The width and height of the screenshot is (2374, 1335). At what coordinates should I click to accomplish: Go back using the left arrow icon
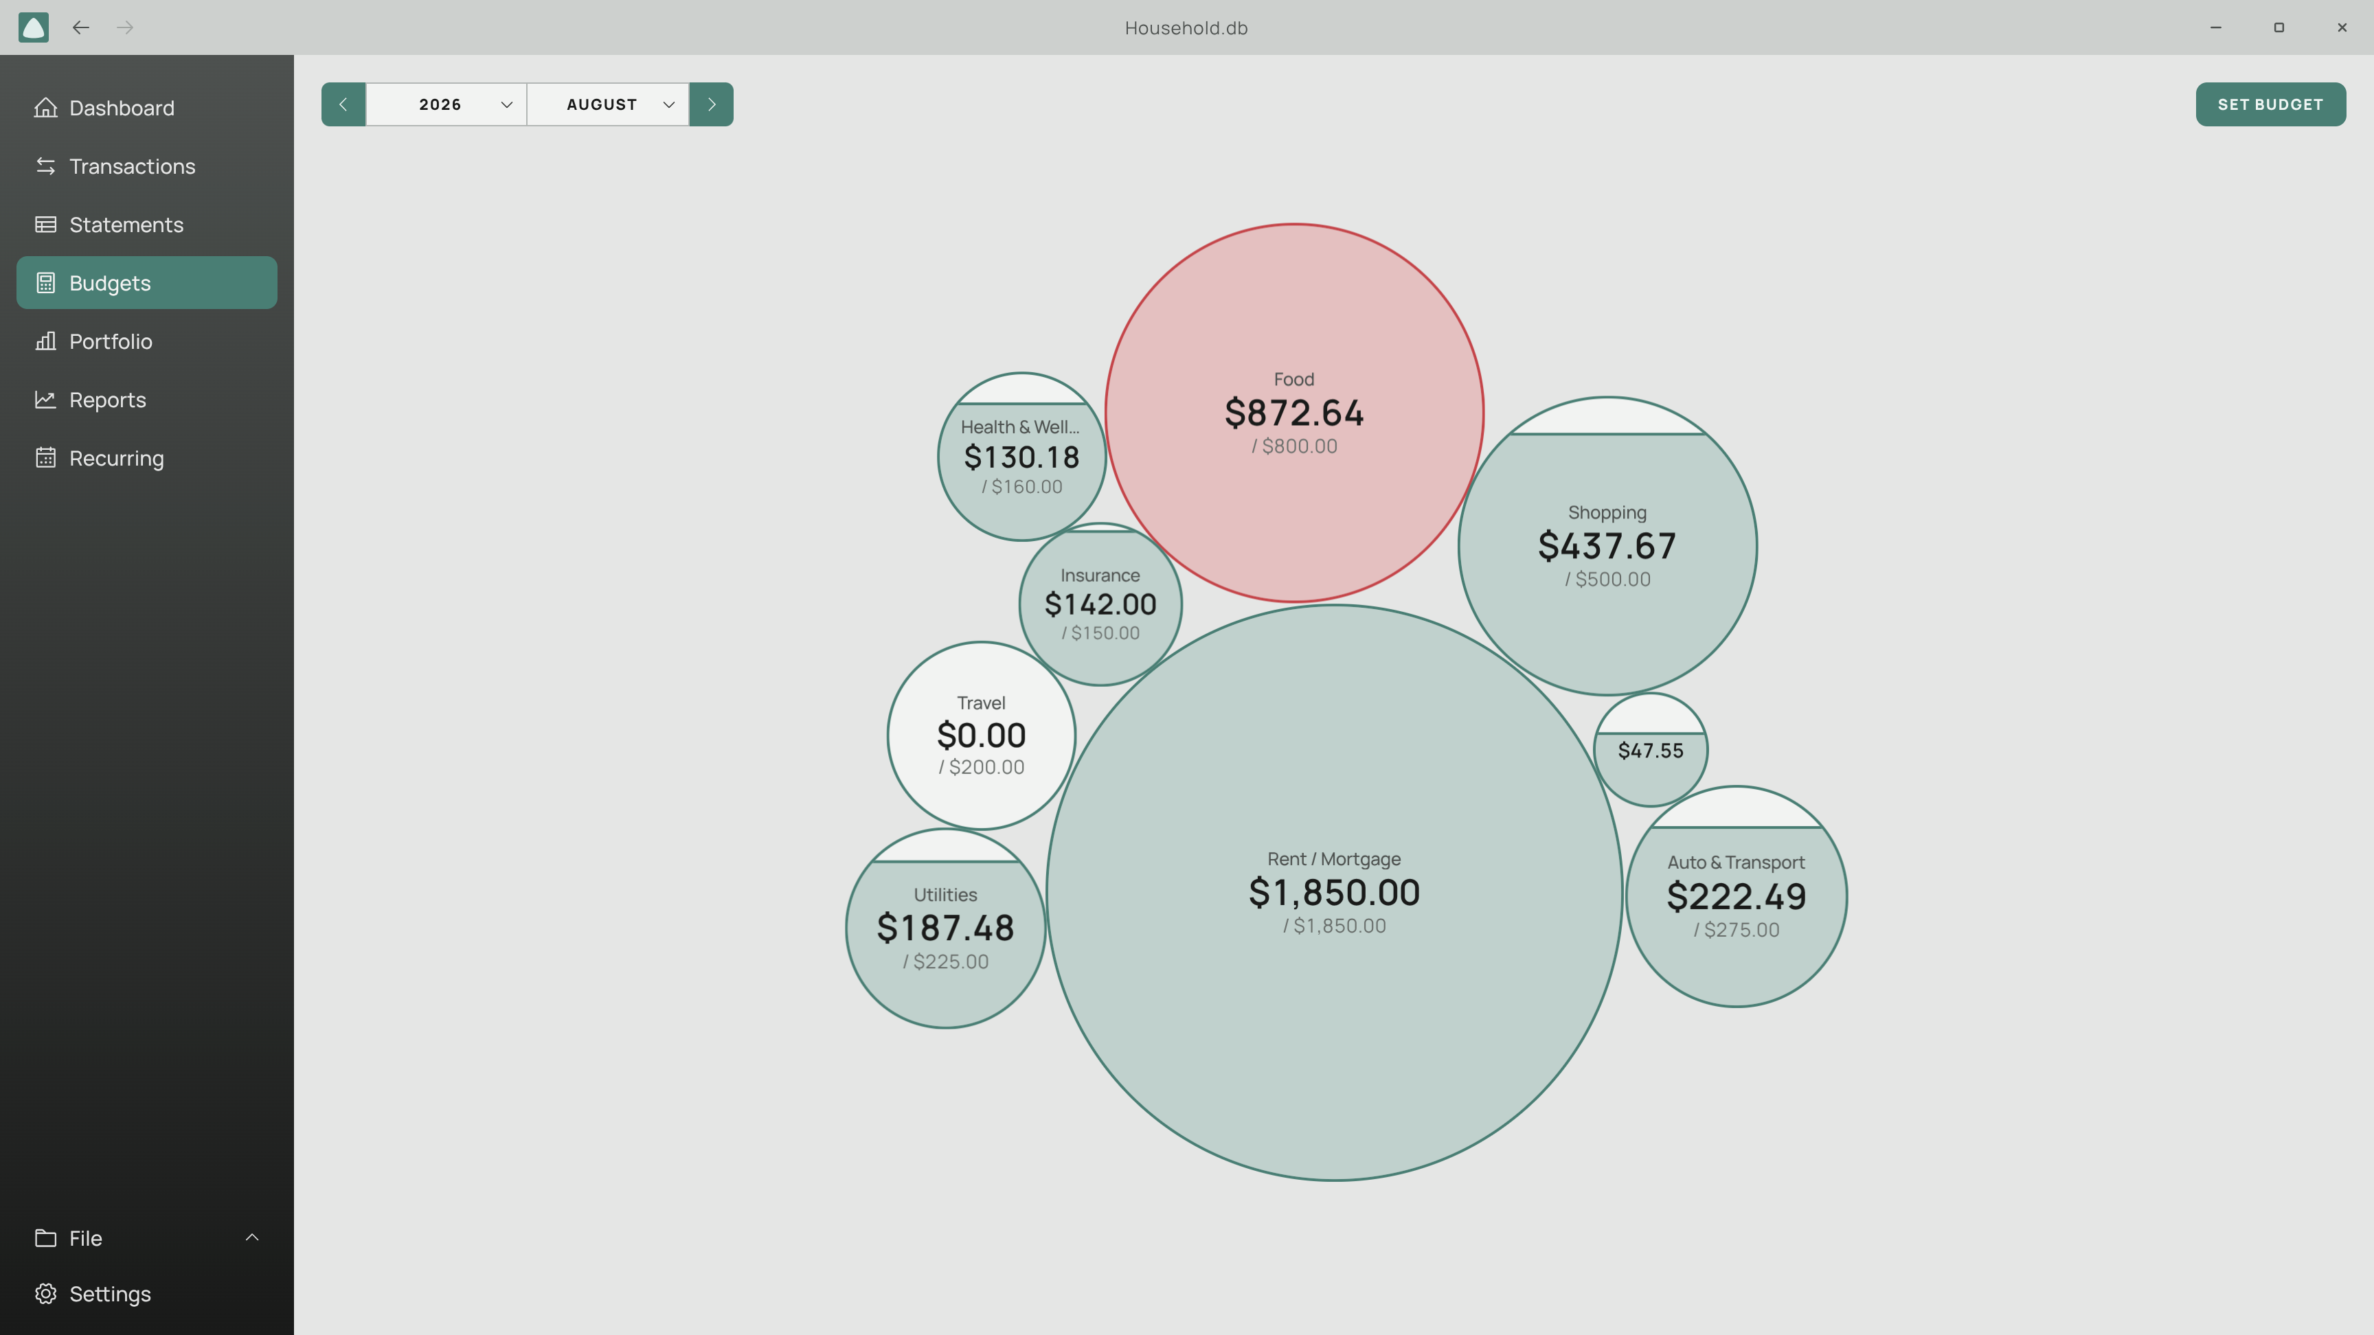[x=81, y=27]
